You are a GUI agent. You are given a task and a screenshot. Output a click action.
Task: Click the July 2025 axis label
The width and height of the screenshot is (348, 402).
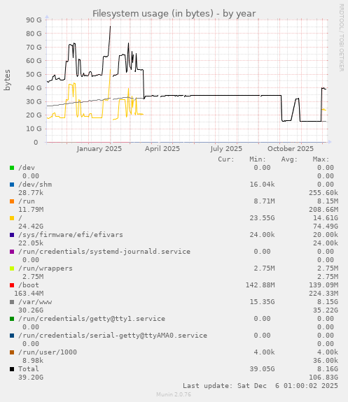point(226,149)
